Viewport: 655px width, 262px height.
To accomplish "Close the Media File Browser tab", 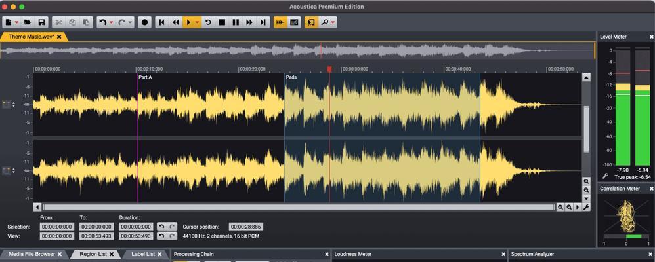I will pyautogui.click(x=60, y=254).
